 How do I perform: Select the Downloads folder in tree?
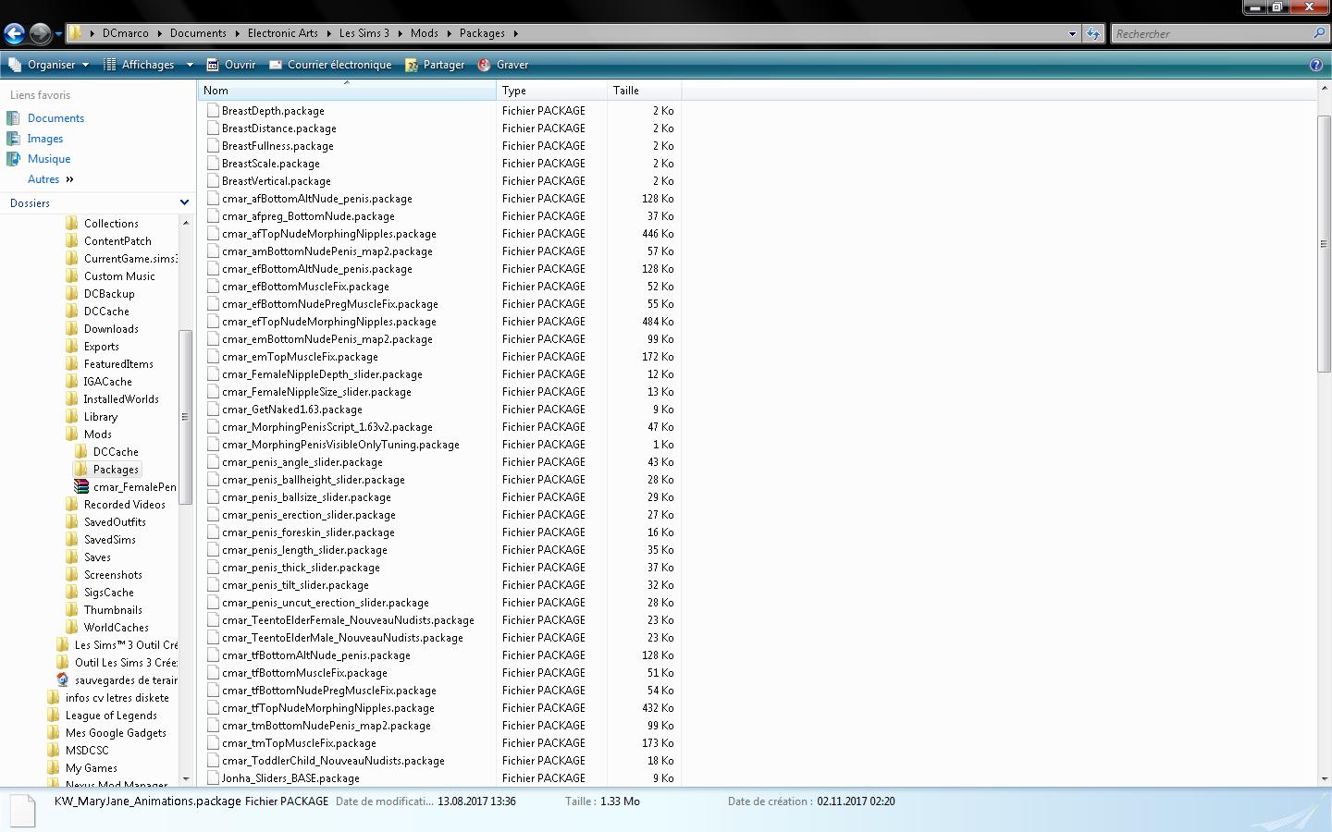111,329
